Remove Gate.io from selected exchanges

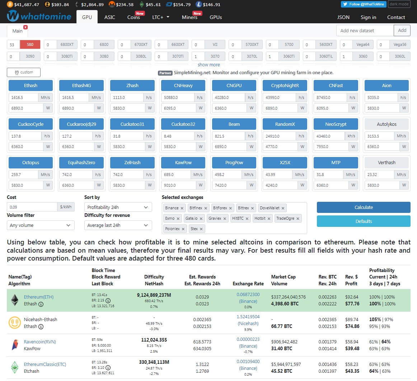point(201,219)
